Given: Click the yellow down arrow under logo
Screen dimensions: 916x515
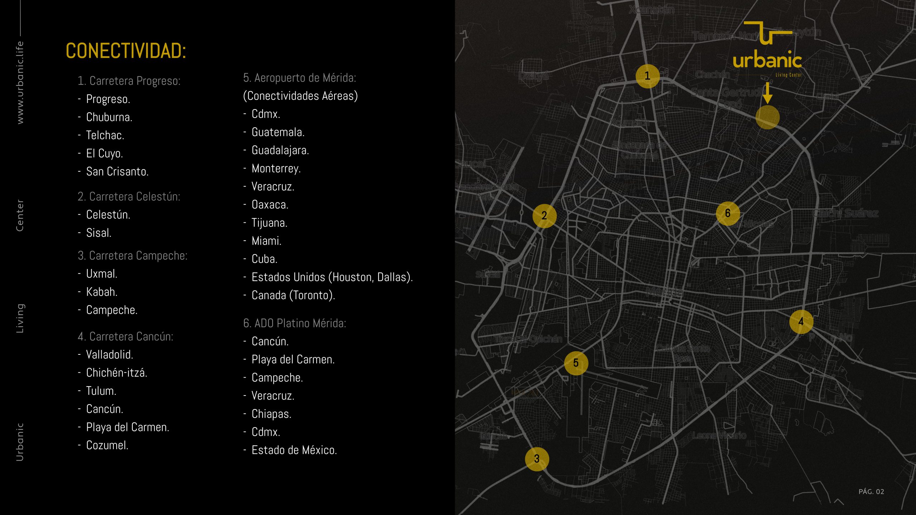Looking at the screenshot, I should (767, 93).
